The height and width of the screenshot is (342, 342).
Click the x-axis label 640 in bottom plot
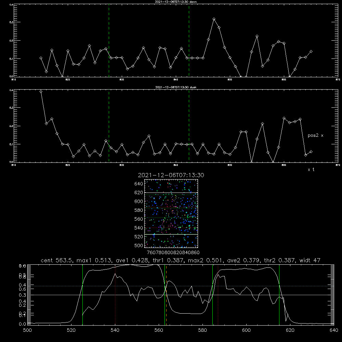point(334,330)
